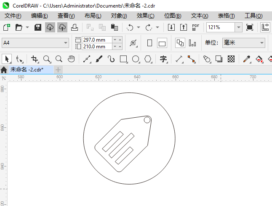The height and width of the screenshot is (206, 272).
Task: Decrease page height with down stepper
Action: click(115, 47)
